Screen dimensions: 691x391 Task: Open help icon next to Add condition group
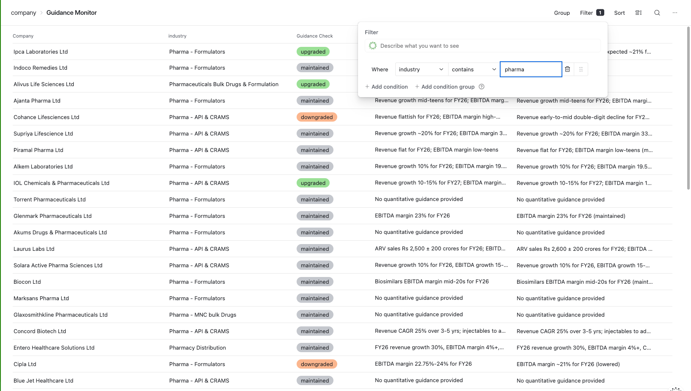tap(482, 87)
